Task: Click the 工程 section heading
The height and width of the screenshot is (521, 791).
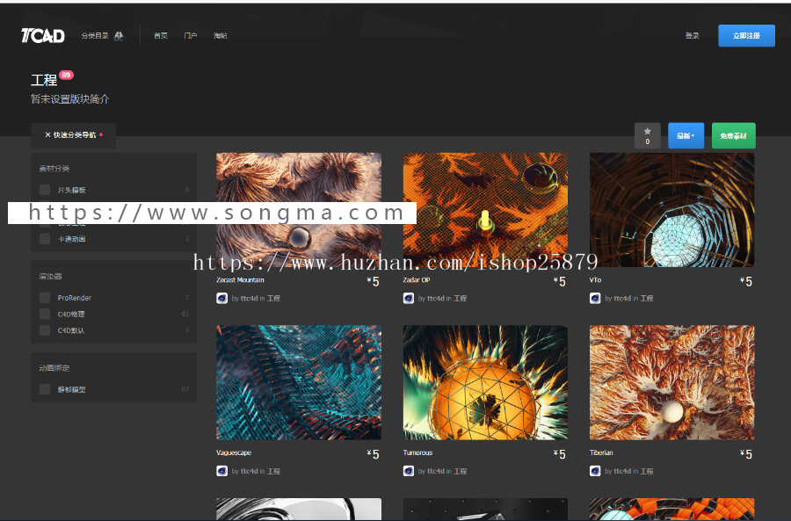Action: (x=44, y=80)
